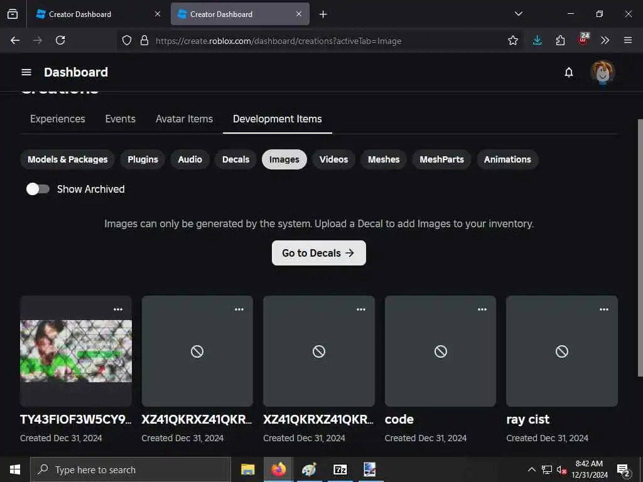The image size is (643, 482).
Task: Click the network tray icon
Action: [547, 469]
